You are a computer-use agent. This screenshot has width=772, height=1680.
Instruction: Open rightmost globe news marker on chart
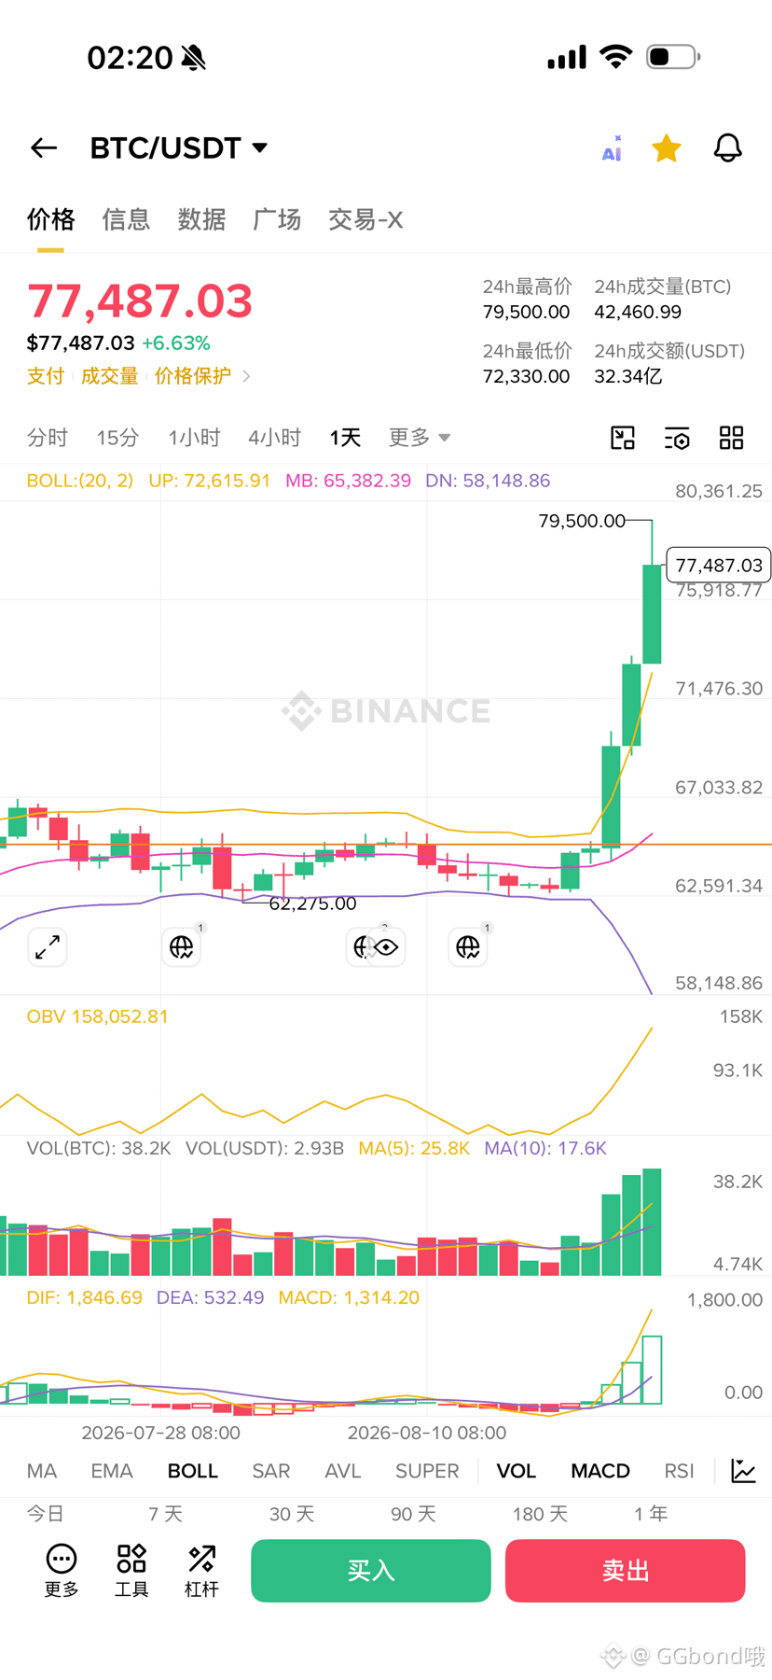tap(468, 947)
